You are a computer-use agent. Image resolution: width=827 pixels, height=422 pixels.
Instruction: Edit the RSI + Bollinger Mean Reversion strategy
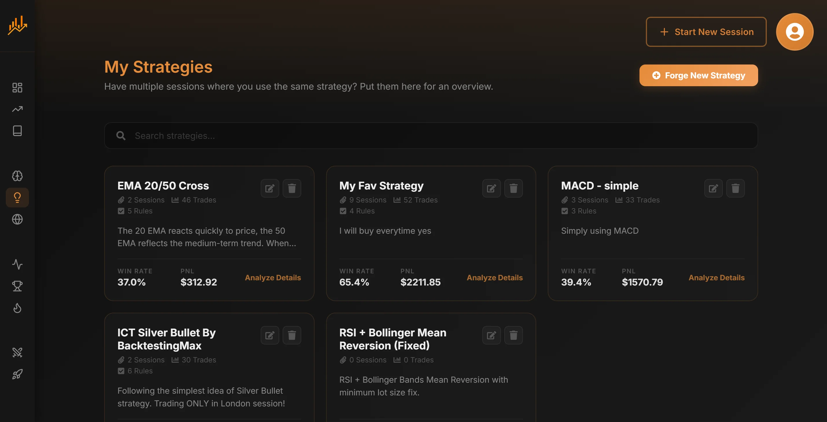click(x=492, y=335)
